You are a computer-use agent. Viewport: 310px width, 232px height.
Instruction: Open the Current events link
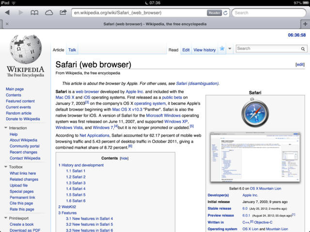[x=18, y=107]
